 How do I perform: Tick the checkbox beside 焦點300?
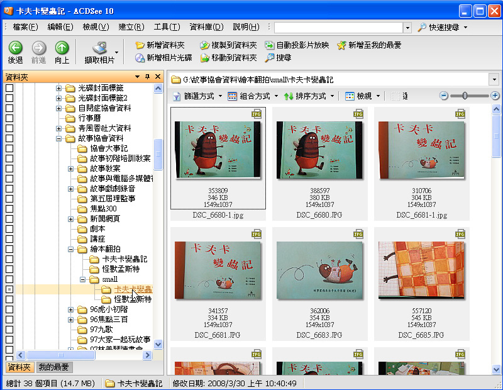tap(9, 209)
